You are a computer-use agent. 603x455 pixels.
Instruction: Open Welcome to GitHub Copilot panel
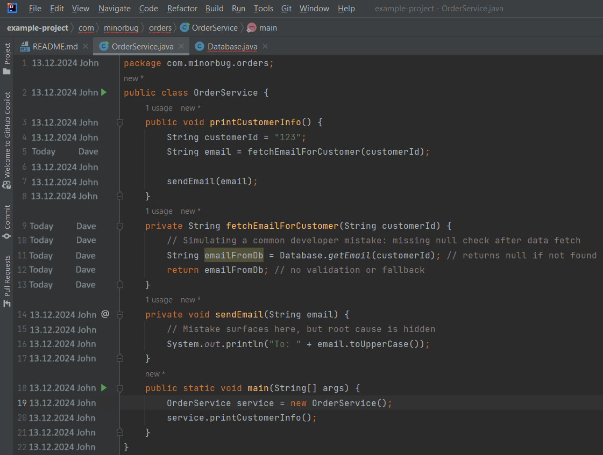[x=7, y=140]
